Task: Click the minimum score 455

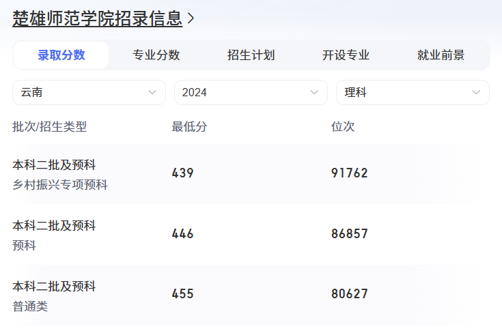Action: 182,294
